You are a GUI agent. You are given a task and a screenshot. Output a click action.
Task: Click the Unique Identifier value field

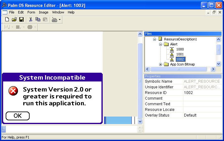(203, 87)
